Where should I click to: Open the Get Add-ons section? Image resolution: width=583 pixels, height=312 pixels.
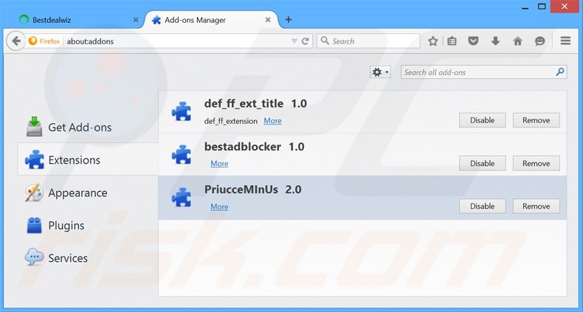(x=88, y=127)
